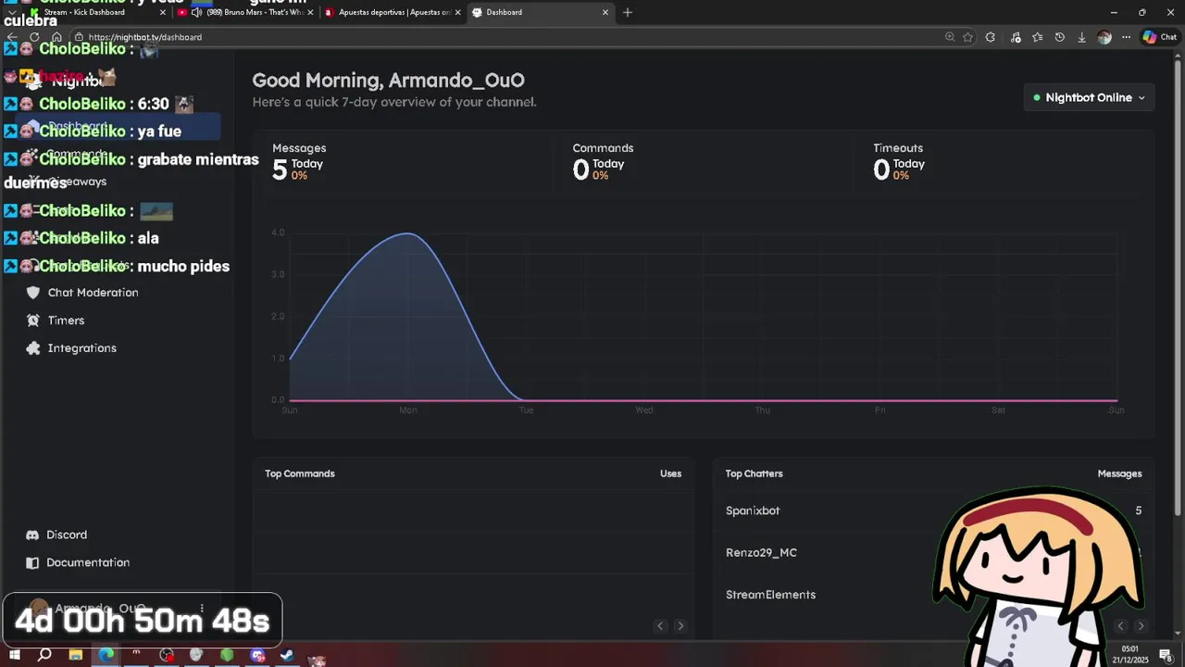Close the Apuestas deportivas tab
1185x667 pixels.
click(457, 12)
